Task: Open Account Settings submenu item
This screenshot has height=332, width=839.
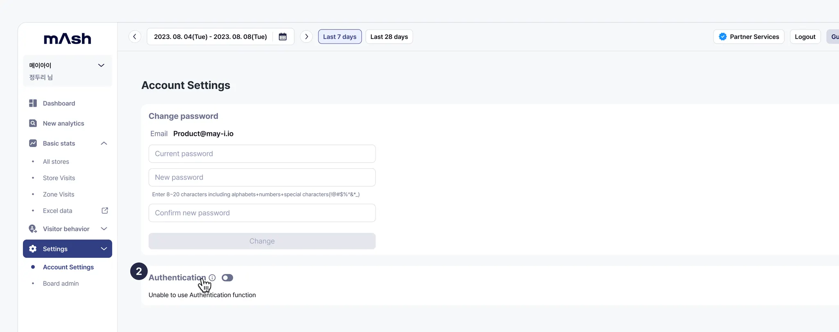Action: [x=68, y=267]
